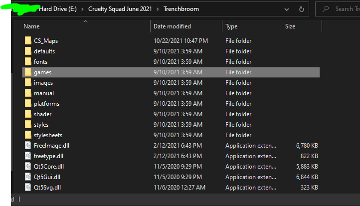The image size is (360, 206).
Task: Click inside the Search Trenchbroom field
Action: (x=344, y=9)
